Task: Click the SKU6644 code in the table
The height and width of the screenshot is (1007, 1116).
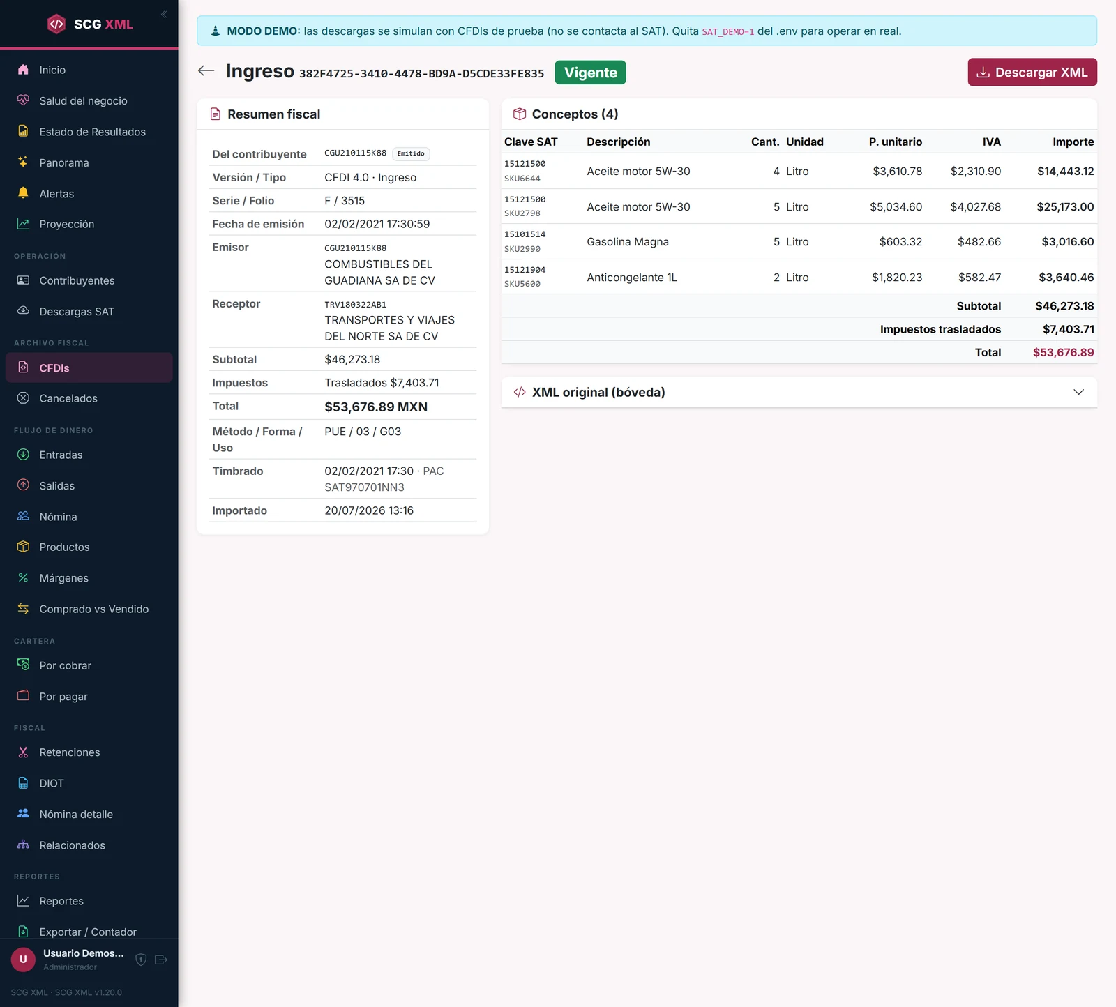Action: pos(522,179)
